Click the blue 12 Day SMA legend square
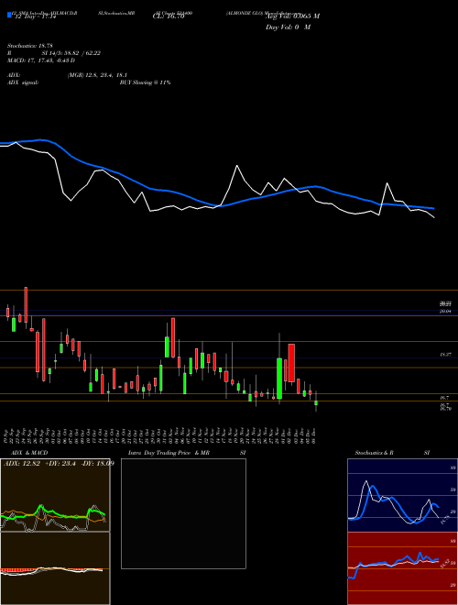Viewport: 458px width, 605px height. [9, 15]
